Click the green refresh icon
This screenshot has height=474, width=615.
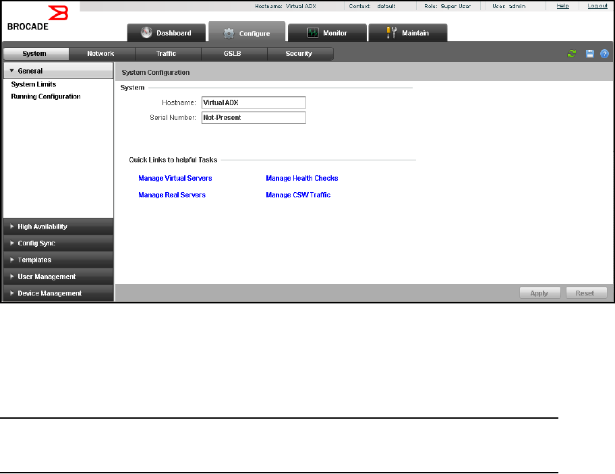tap(572, 54)
